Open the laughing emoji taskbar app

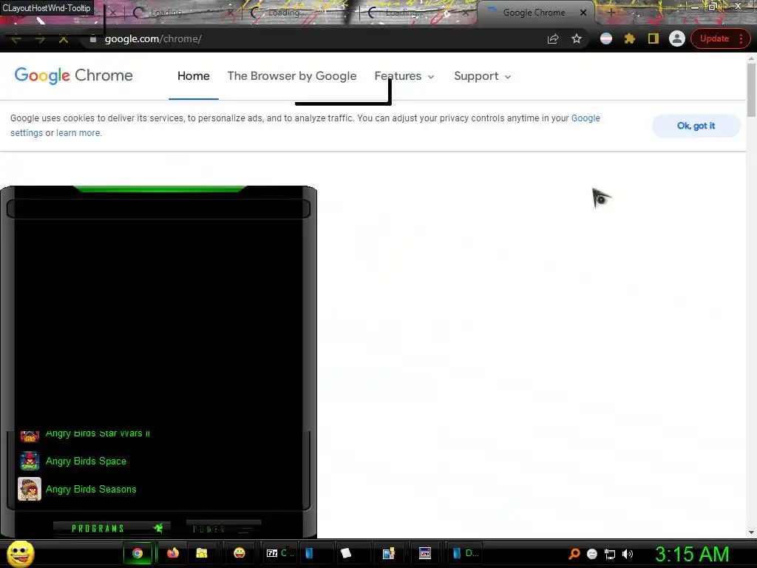239,553
